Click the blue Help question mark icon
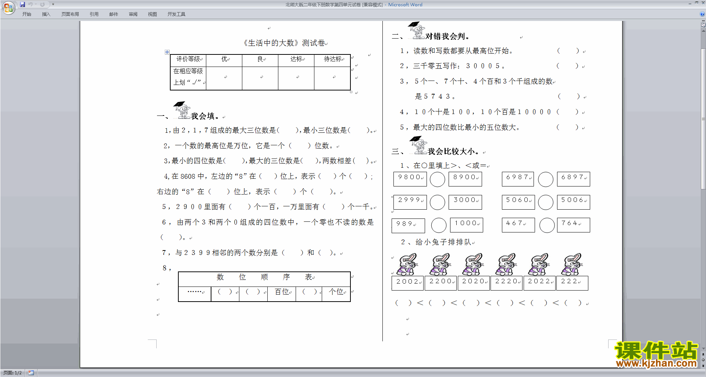This screenshot has width=706, height=377. (702, 14)
